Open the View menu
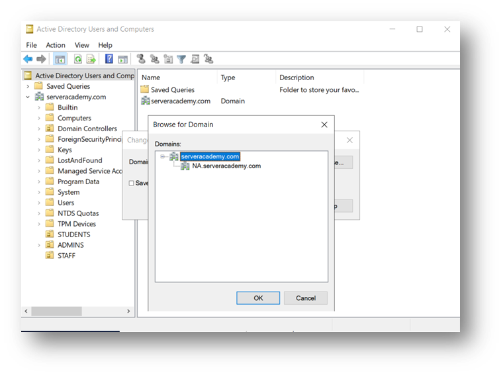Screen dimensions: 503x375 82,45
